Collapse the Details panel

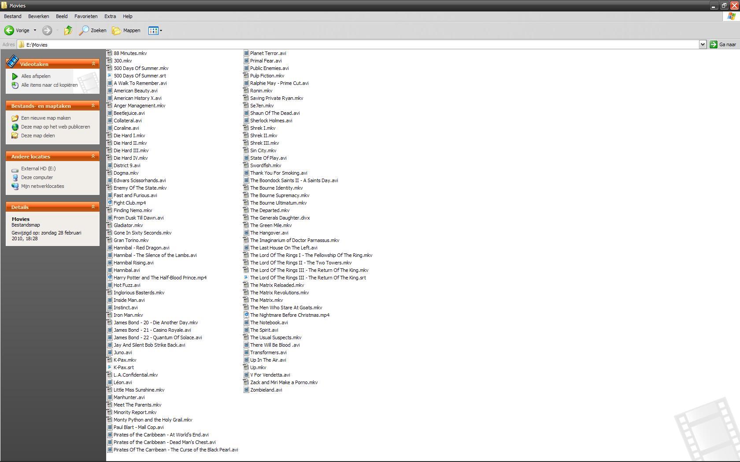[x=93, y=207]
